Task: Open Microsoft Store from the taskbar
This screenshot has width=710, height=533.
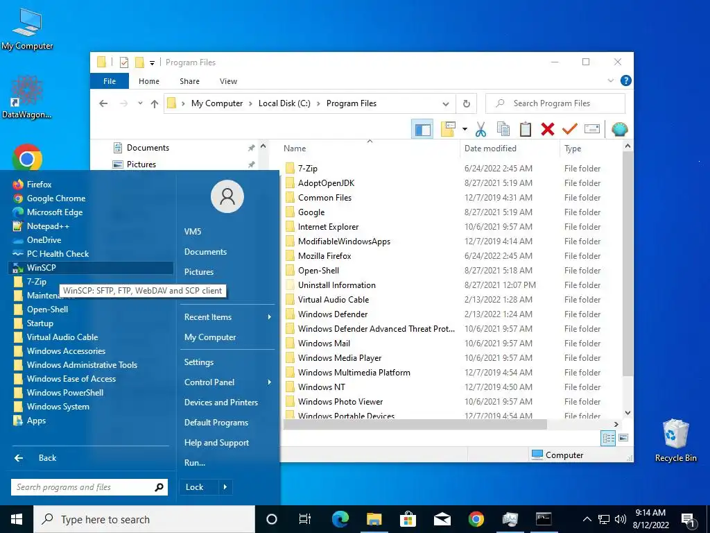Action: pos(408,519)
